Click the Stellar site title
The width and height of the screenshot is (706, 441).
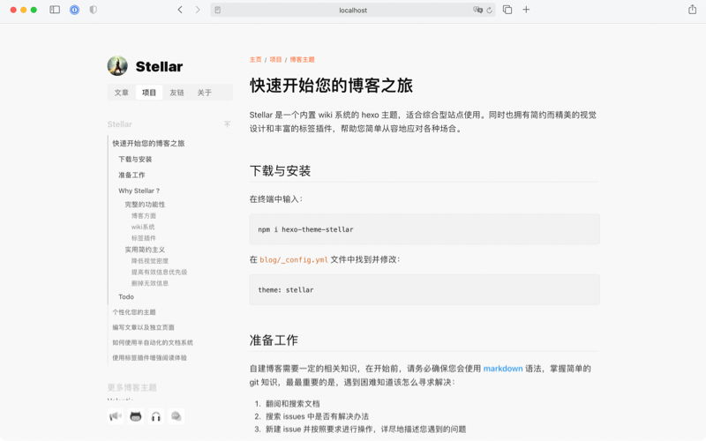[x=159, y=67]
